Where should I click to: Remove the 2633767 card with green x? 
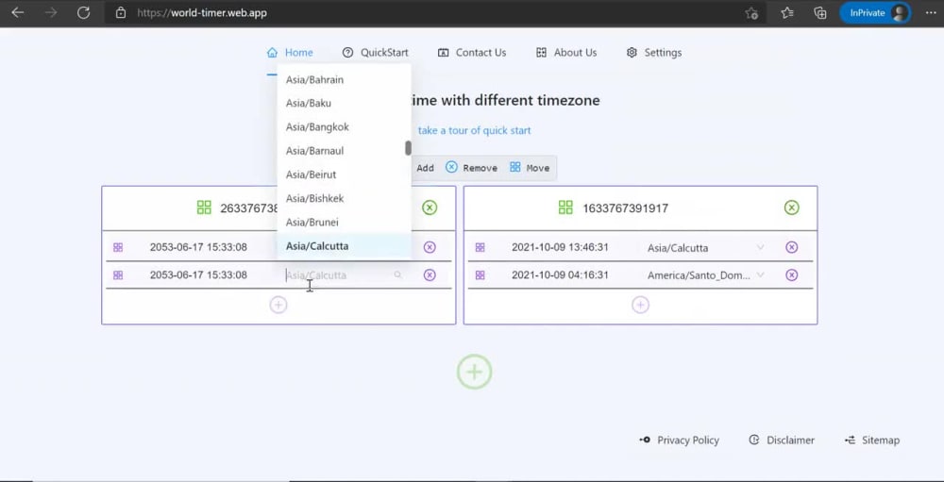pyautogui.click(x=430, y=208)
